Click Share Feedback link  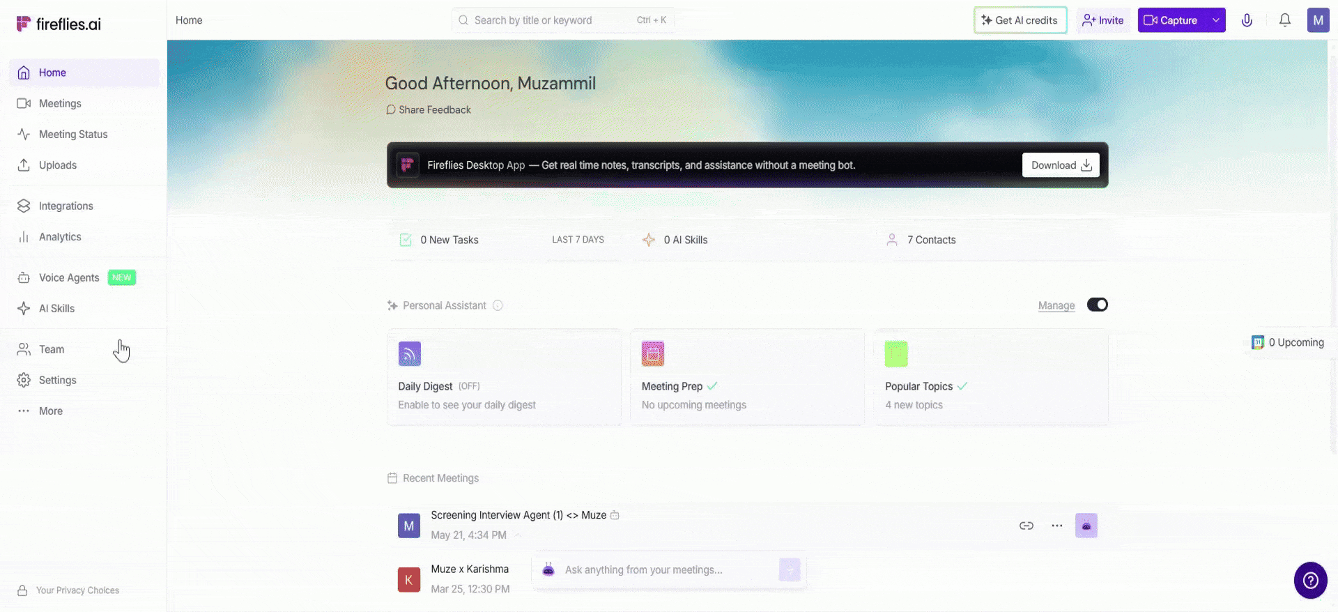(429, 109)
